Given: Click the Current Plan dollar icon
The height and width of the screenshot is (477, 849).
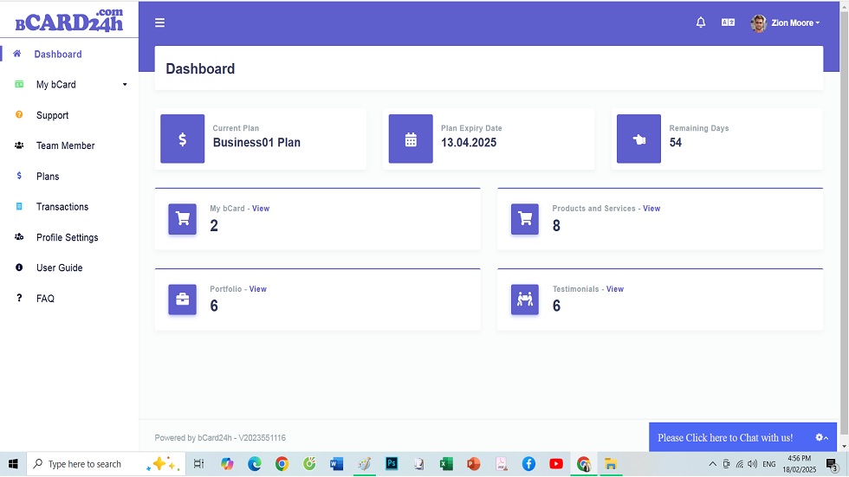Looking at the screenshot, I should pyautogui.click(x=183, y=139).
